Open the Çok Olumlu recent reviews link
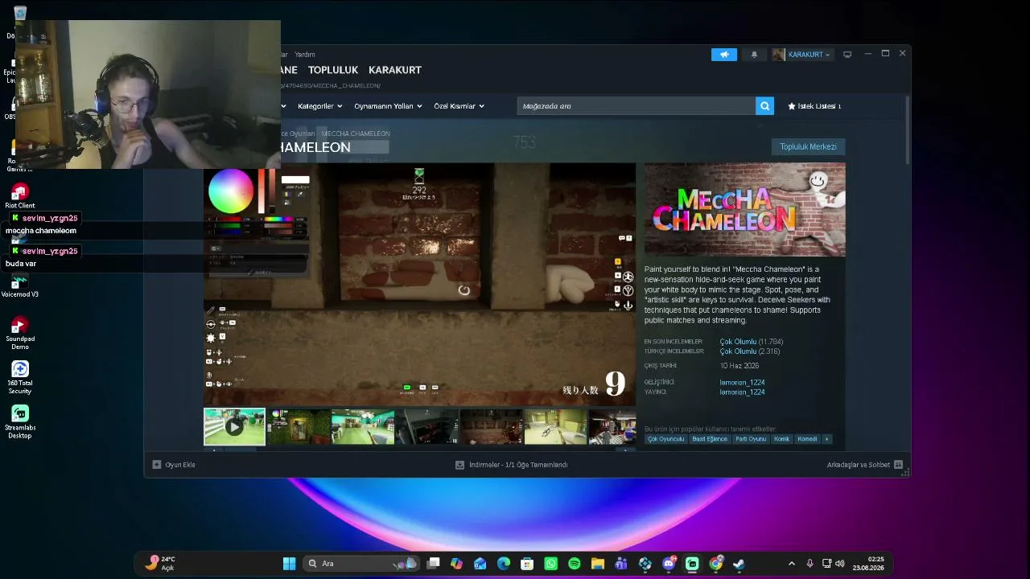Screen dimensions: 1030x579 coord(738,342)
